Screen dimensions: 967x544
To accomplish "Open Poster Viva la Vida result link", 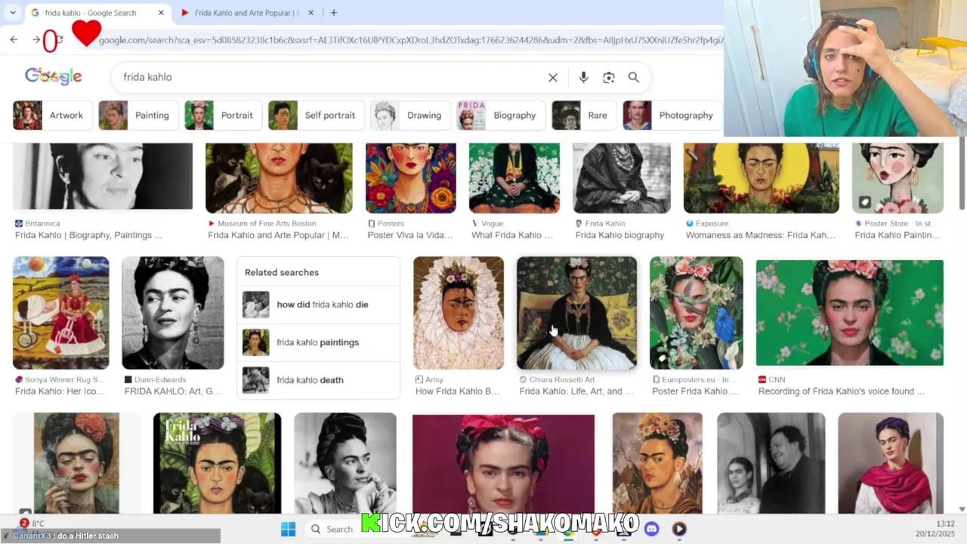I will click(x=410, y=235).
